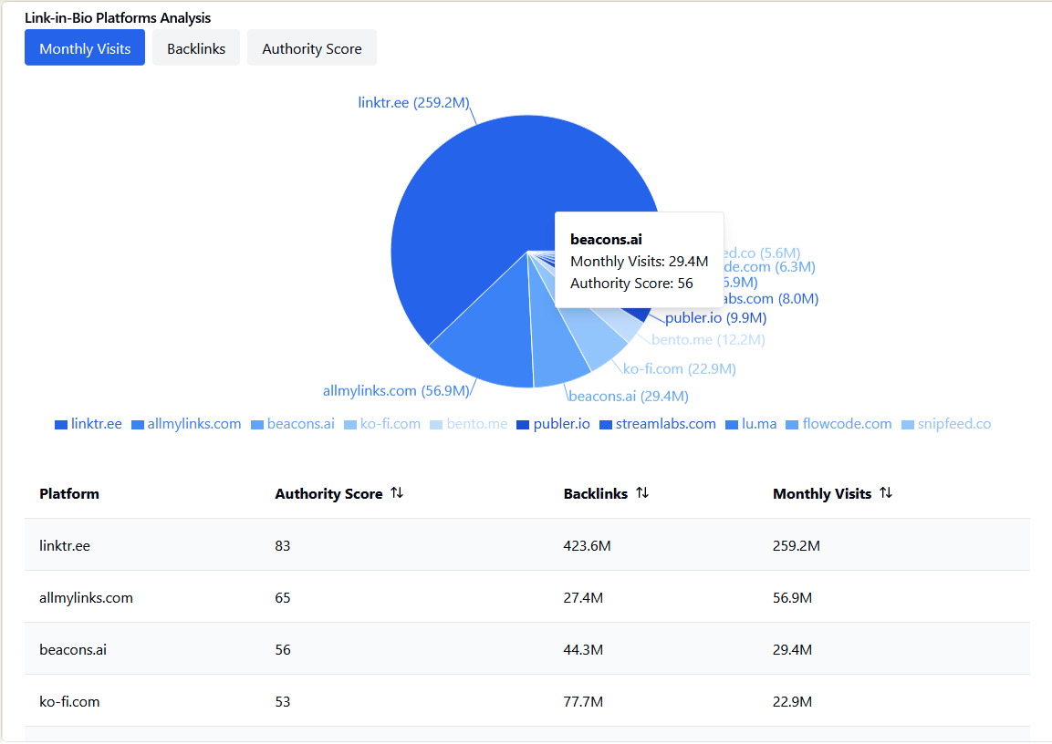Click the ko-fi.com legend label

[x=391, y=424]
